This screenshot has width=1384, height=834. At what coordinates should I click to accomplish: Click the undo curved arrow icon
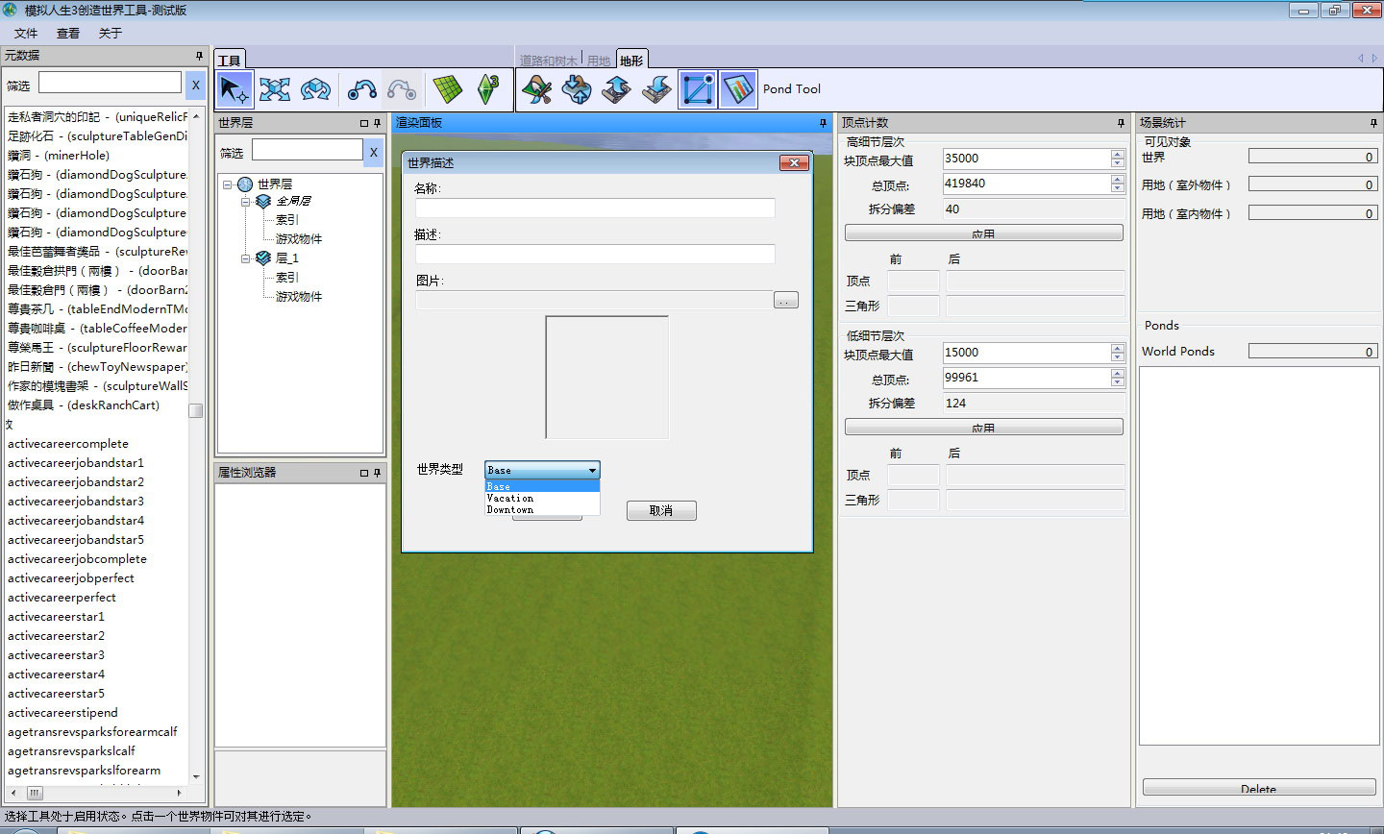pyautogui.click(x=361, y=89)
